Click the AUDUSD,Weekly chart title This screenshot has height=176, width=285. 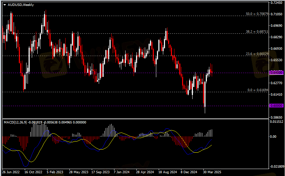(x=21, y=5)
